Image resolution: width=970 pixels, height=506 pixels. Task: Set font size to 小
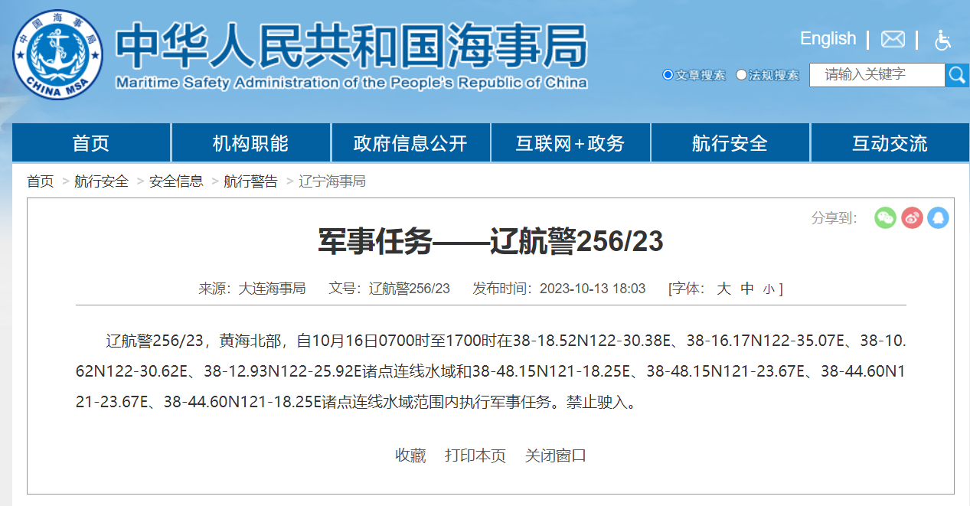coord(769,289)
